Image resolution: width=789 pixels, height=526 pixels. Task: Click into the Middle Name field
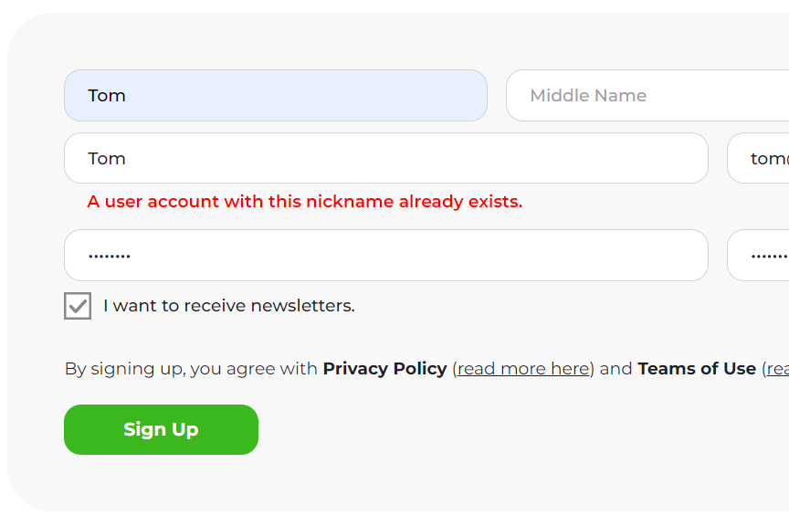[x=647, y=95]
